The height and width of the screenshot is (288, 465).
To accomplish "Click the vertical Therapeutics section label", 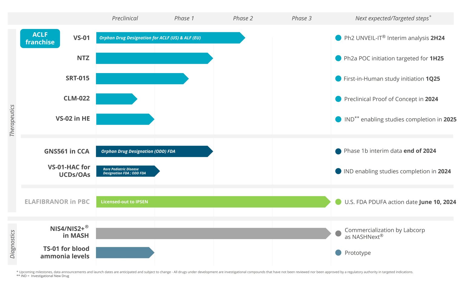I will 12,120.
